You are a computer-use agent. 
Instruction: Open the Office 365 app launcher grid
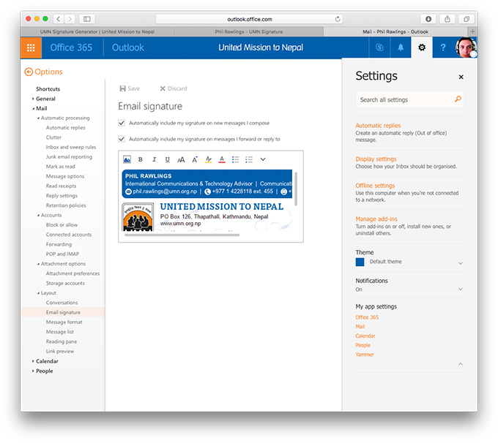pyautogui.click(x=31, y=48)
